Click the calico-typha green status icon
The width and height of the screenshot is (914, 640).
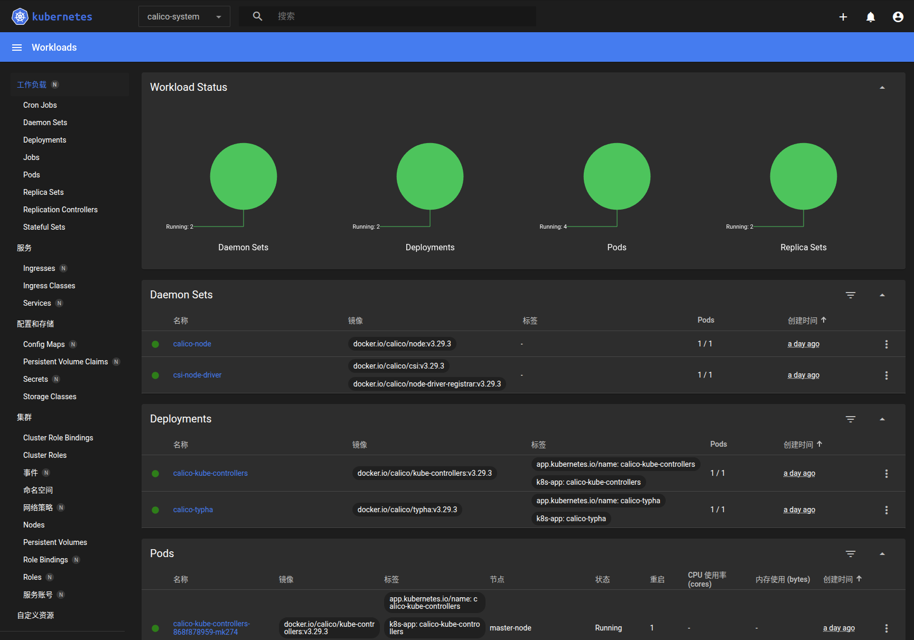pyautogui.click(x=155, y=510)
